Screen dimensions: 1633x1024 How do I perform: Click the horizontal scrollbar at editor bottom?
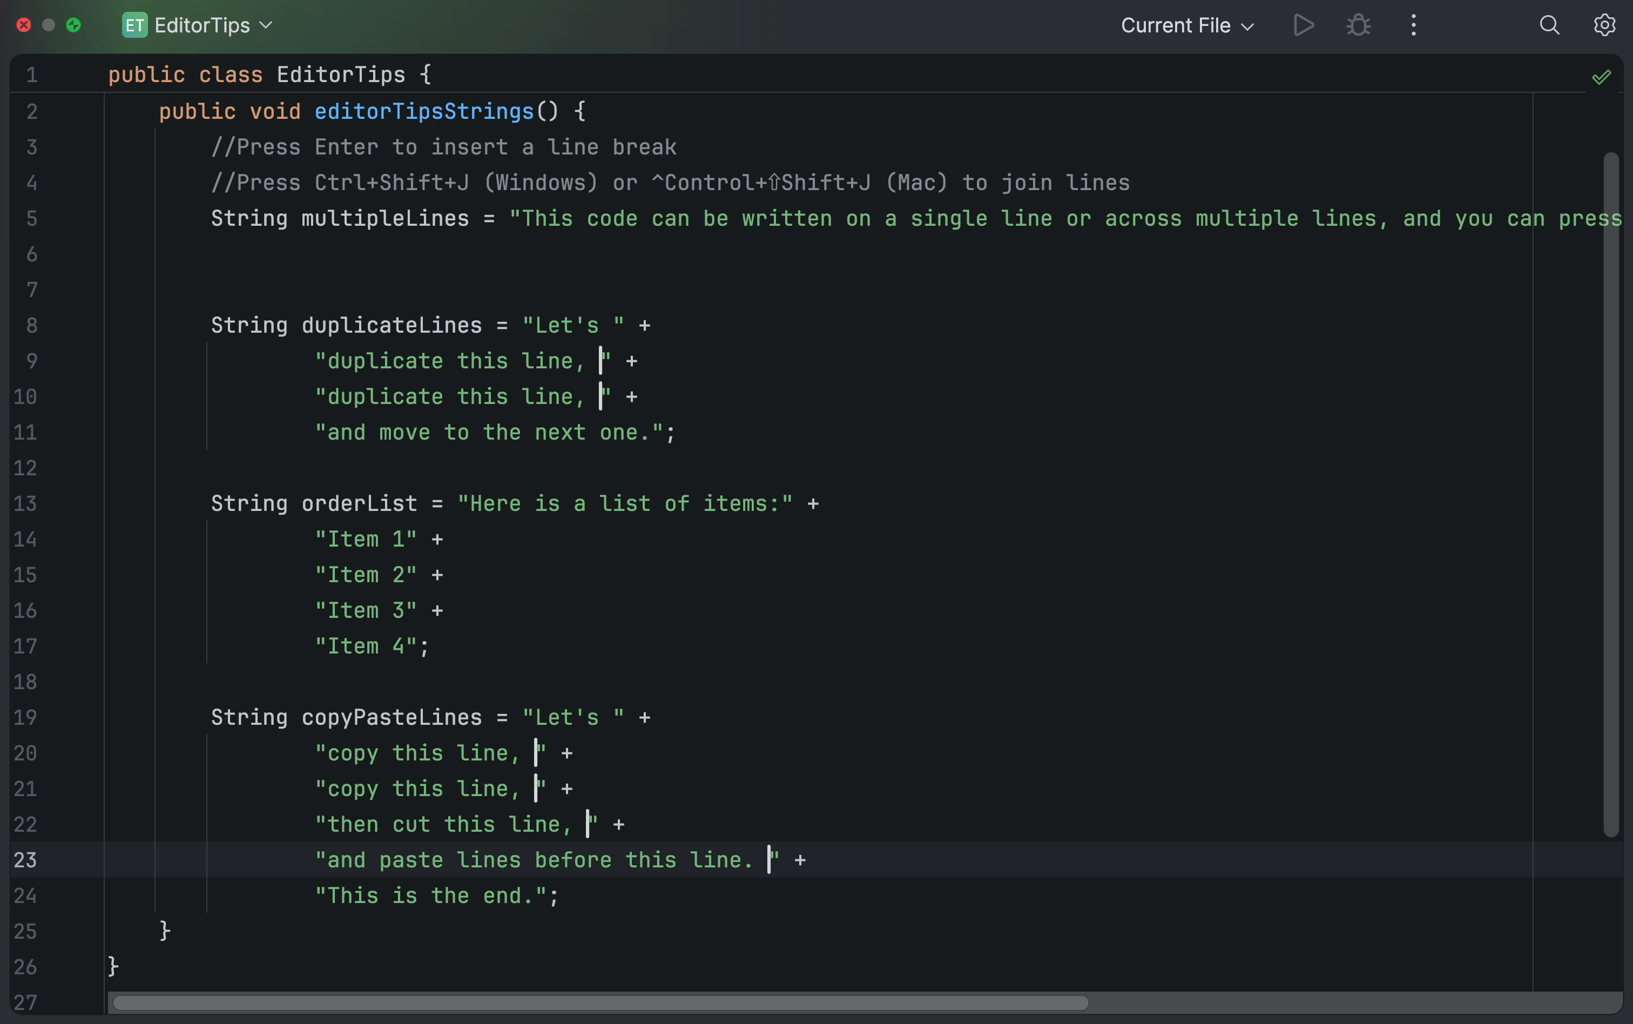(600, 1002)
